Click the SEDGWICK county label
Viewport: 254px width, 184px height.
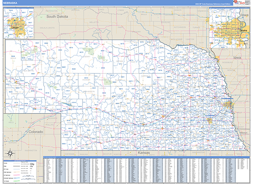(52, 118)
